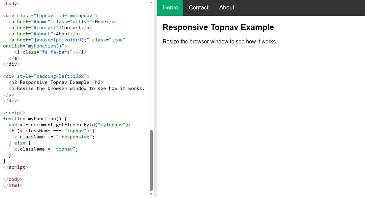Click the h2 heading tag in code
Viewport: 365px width, 197px height.
[14, 82]
